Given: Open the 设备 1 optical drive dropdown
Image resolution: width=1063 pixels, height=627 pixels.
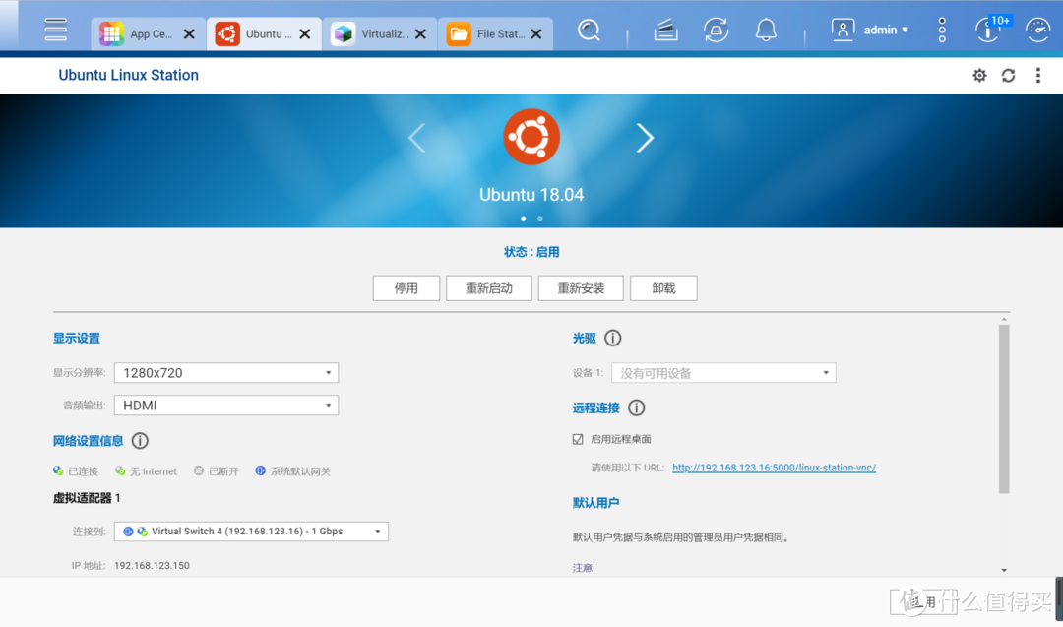Looking at the screenshot, I should (x=723, y=373).
